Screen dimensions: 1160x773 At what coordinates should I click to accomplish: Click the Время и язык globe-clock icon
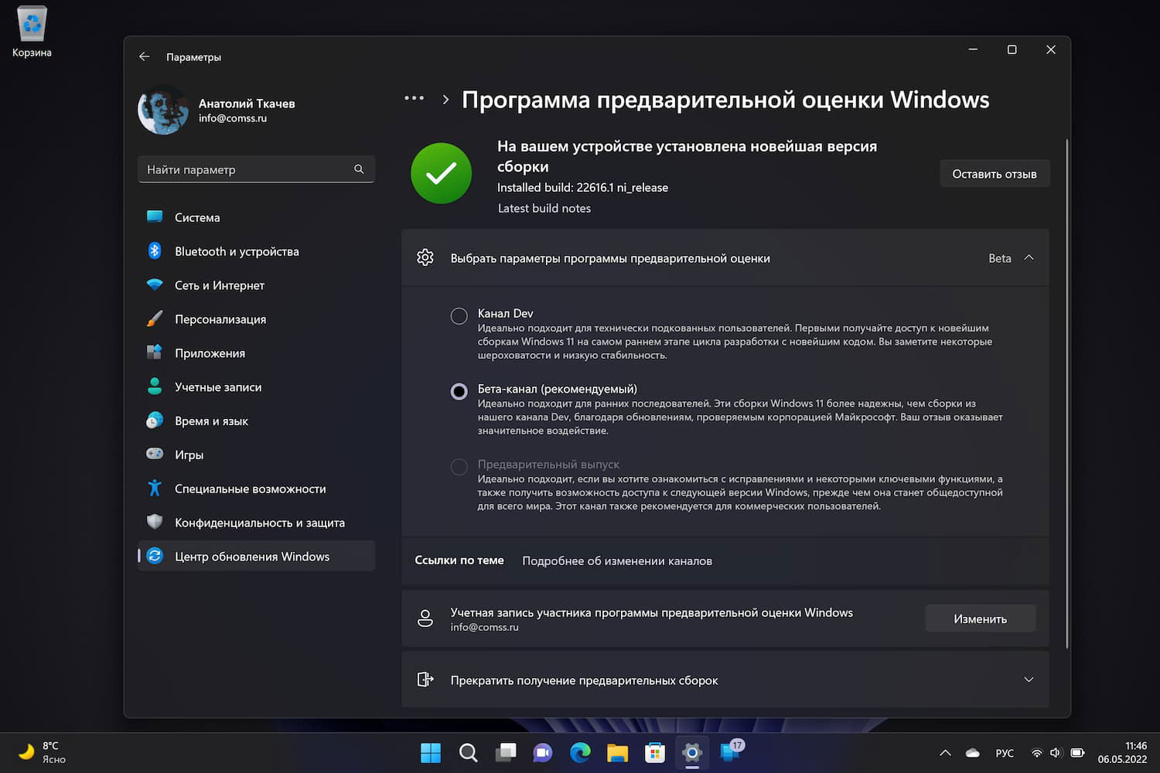[155, 421]
